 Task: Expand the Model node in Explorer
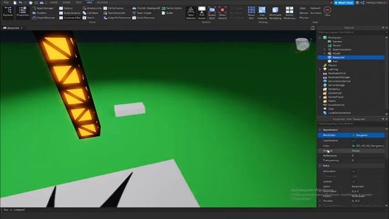(x=325, y=54)
